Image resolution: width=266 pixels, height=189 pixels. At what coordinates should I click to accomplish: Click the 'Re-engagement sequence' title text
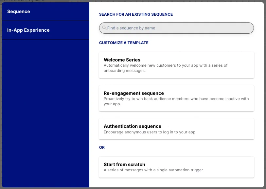coord(134,93)
